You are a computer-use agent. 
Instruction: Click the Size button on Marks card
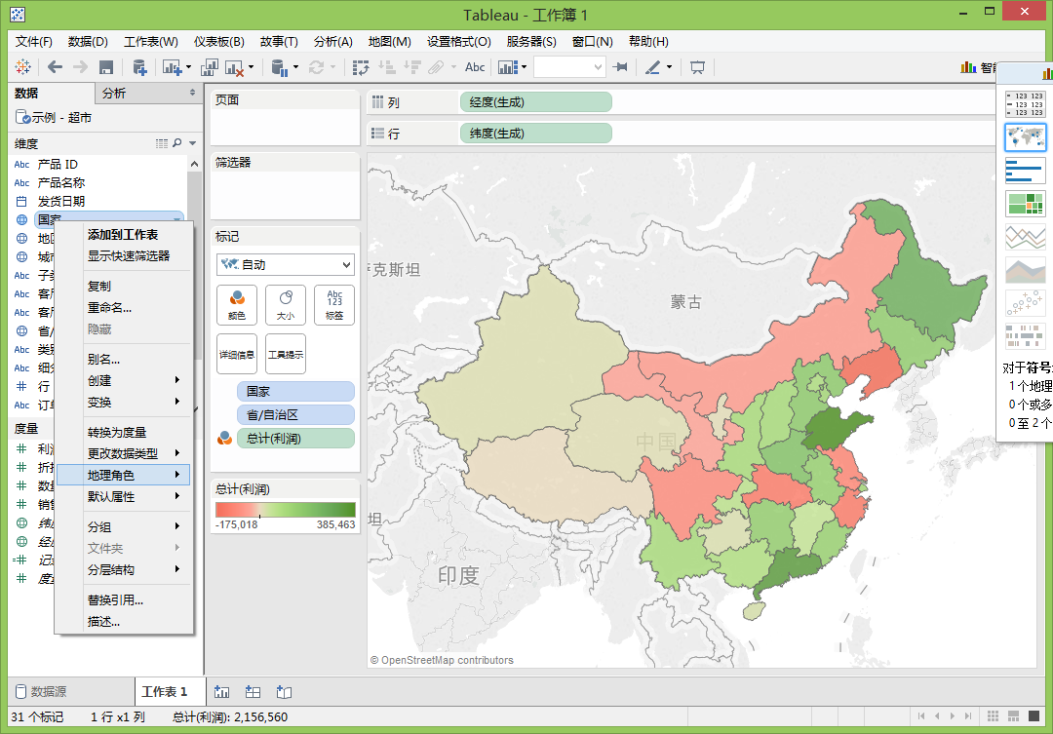click(x=286, y=304)
